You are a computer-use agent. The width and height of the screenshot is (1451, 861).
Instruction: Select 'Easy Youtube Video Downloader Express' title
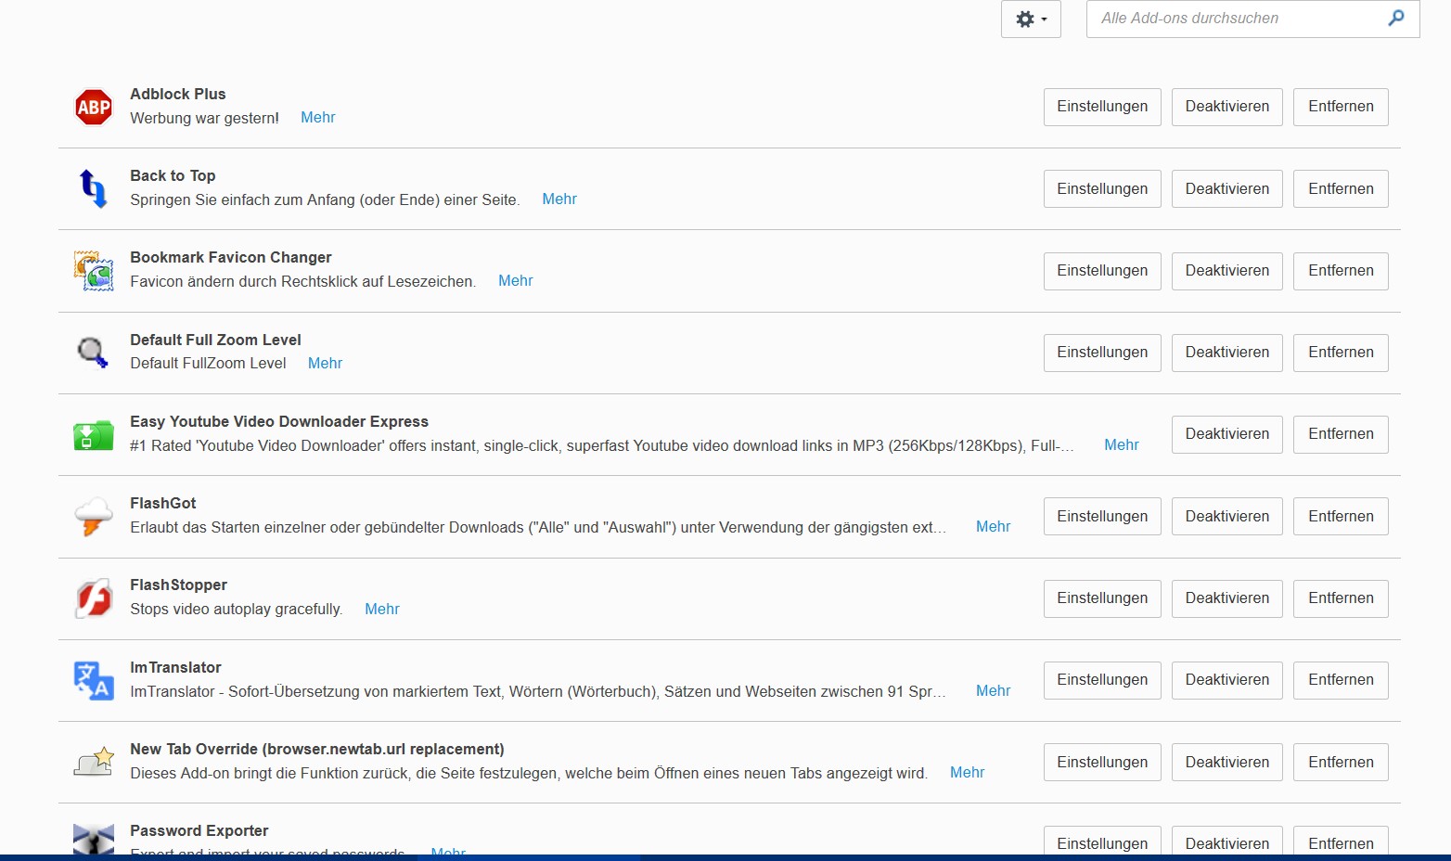279,421
